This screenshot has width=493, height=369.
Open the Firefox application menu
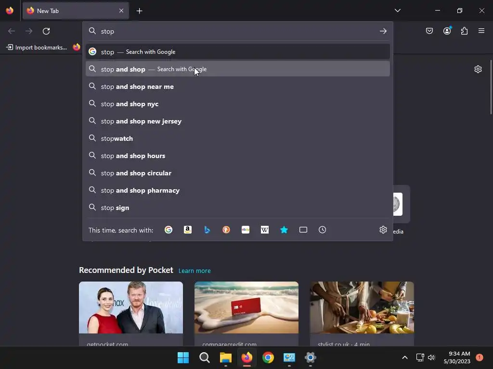(x=481, y=31)
